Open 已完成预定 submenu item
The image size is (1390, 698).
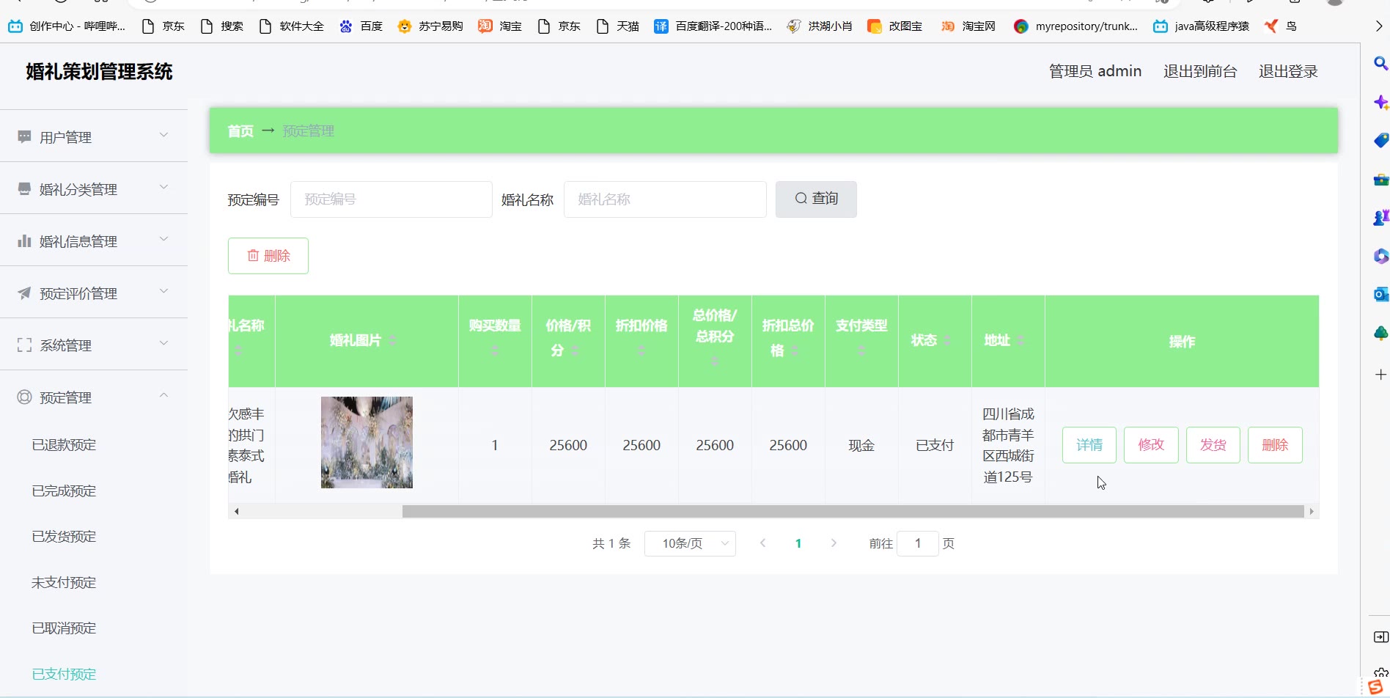[64, 491]
